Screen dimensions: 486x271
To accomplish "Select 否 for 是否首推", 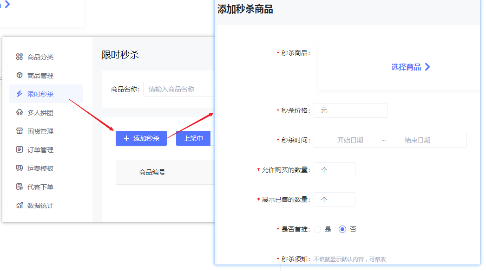I will pos(342,229).
